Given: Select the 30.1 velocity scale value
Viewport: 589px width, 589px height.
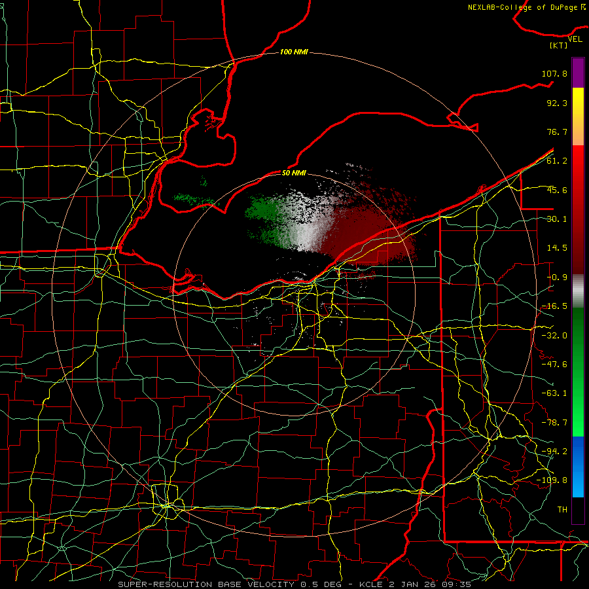Looking at the screenshot, I should tap(557, 219).
